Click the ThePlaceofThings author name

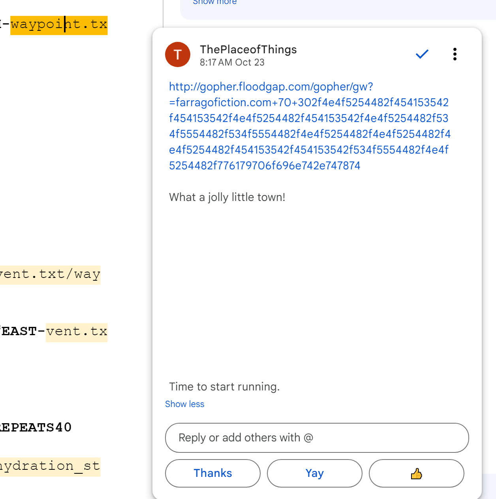pyautogui.click(x=248, y=49)
